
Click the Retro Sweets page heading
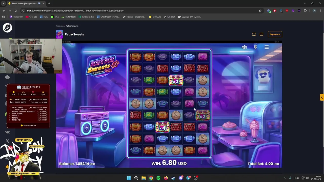coord(74,34)
